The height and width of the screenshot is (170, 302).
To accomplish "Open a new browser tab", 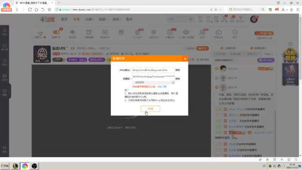I will point(59,3).
